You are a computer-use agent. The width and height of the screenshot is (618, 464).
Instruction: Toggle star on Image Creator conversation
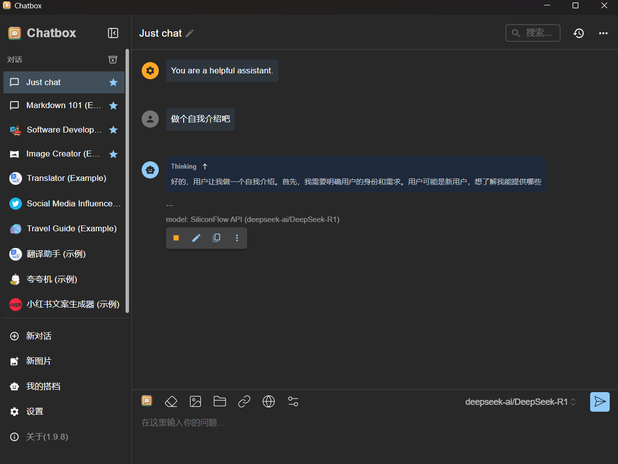tap(113, 154)
